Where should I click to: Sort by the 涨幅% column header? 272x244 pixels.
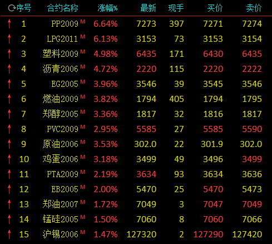click(107, 8)
